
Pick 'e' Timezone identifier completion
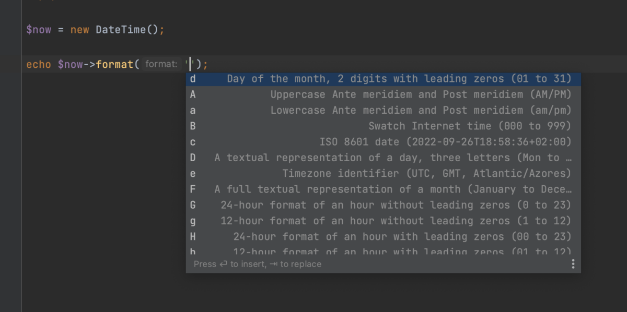[383, 173]
